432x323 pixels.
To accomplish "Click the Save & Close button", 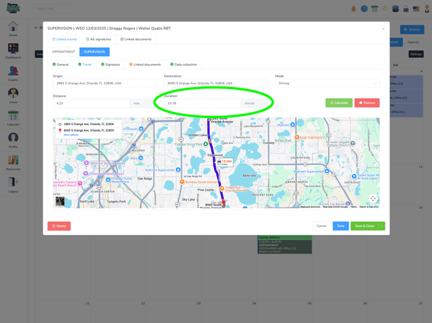I will [x=364, y=226].
